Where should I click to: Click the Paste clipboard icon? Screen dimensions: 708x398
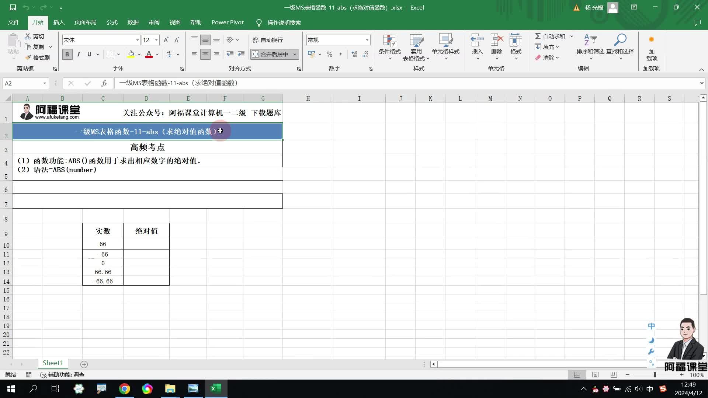13,41
